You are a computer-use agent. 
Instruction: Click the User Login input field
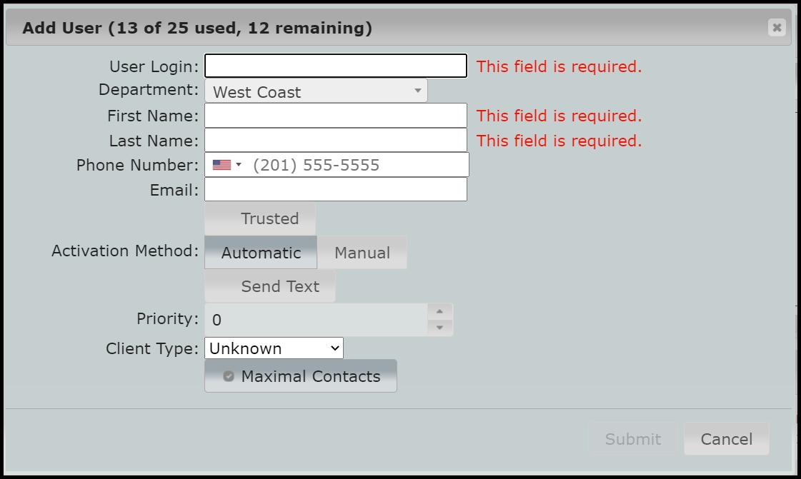click(x=334, y=66)
